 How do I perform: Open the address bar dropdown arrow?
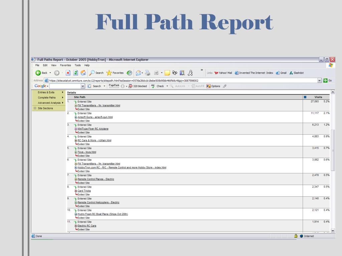pos(319,81)
